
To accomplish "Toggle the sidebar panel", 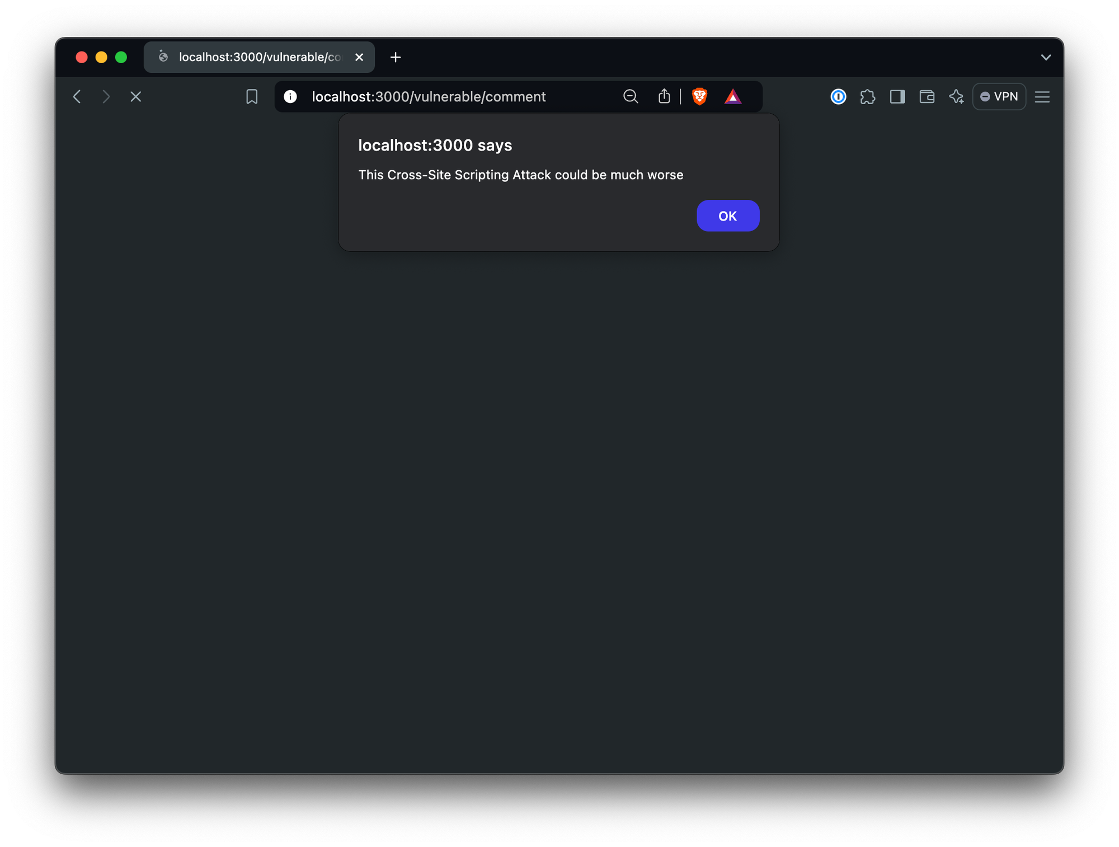I will 897,97.
